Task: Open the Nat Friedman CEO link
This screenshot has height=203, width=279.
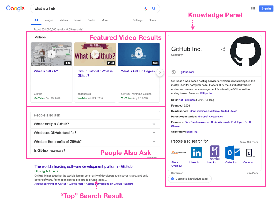Action: coord(187,100)
